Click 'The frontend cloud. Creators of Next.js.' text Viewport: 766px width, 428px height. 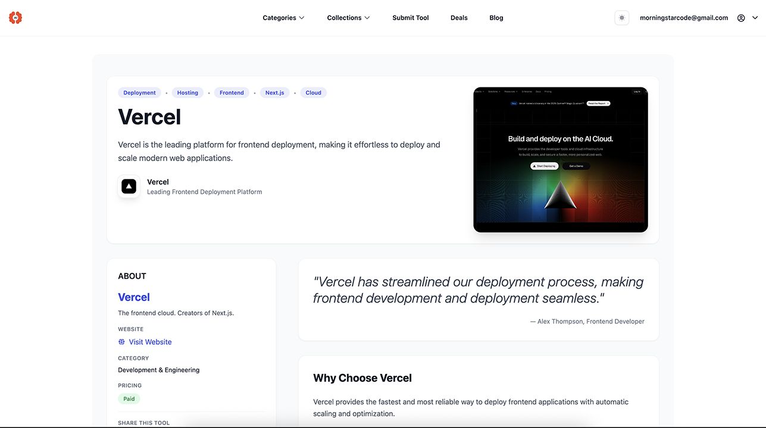click(176, 313)
